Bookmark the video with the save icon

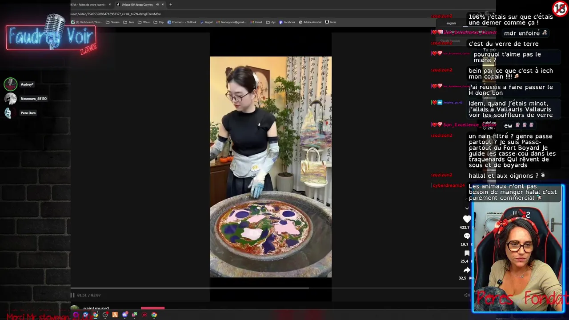click(467, 253)
